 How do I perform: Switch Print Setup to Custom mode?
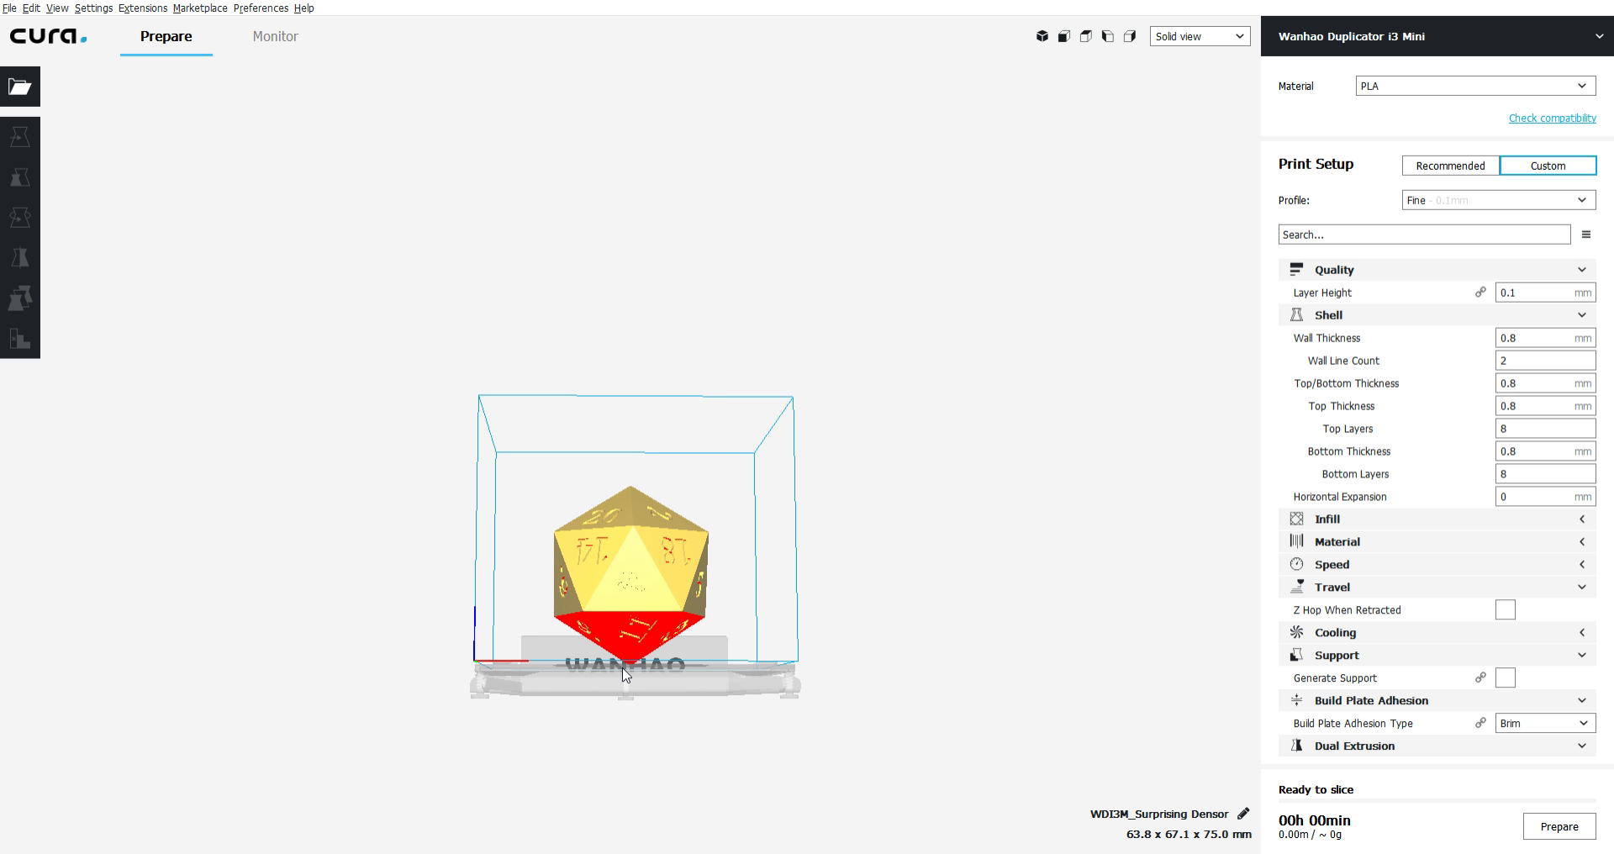click(x=1548, y=166)
